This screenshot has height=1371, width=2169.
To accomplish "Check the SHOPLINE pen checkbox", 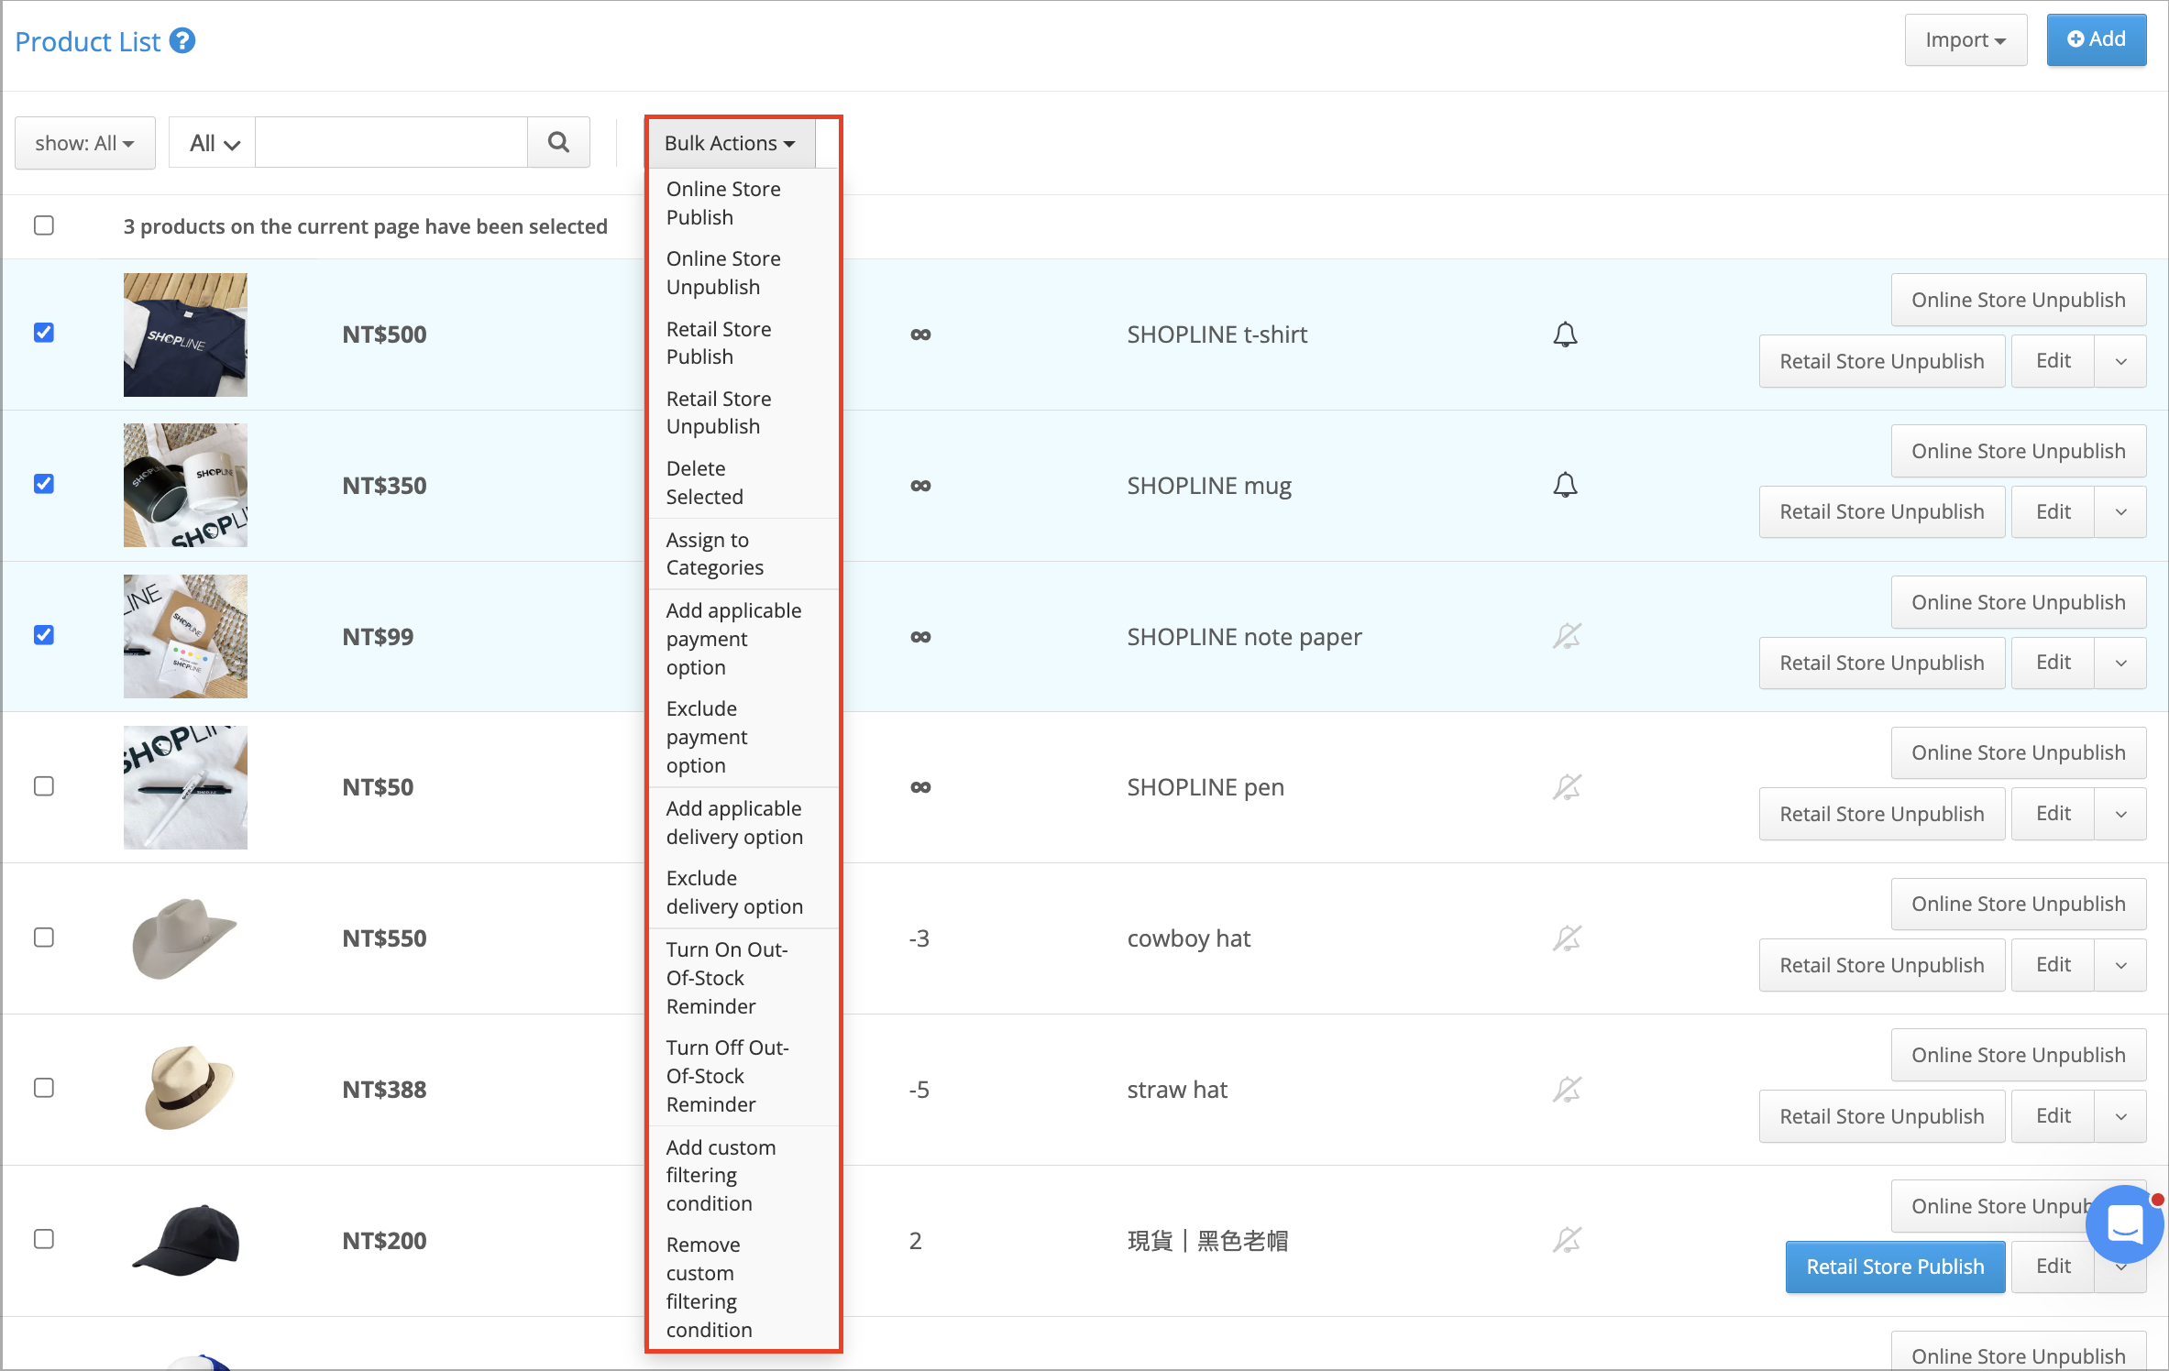I will click(x=44, y=786).
